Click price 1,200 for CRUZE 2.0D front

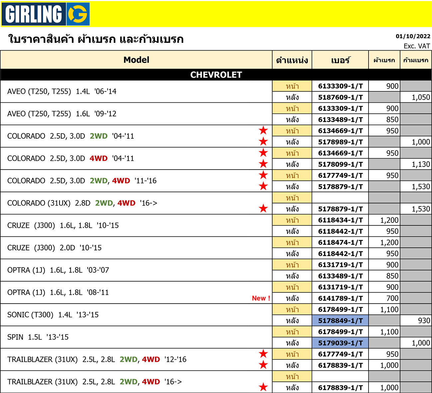tap(389, 242)
